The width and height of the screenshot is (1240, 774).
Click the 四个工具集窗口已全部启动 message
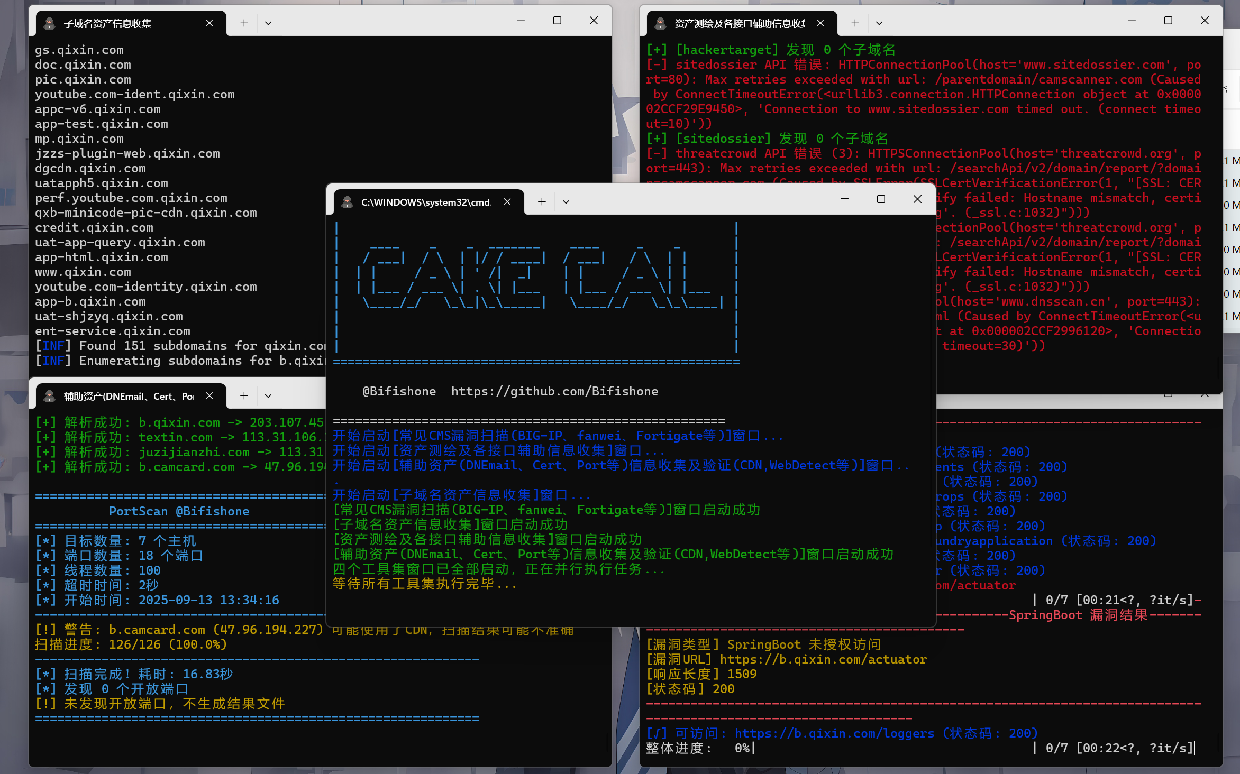498,569
